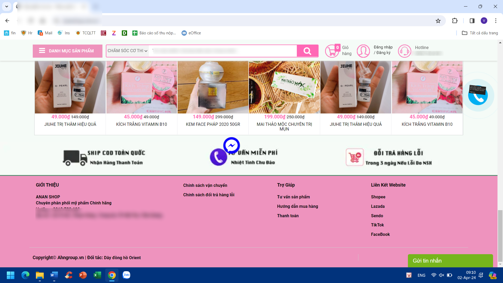Image resolution: width=503 pixels, height=283 pixels.
Task: Expand the CHĂM SÓC CƠ THỂ category dropdown
Action: tap(127, 51)
